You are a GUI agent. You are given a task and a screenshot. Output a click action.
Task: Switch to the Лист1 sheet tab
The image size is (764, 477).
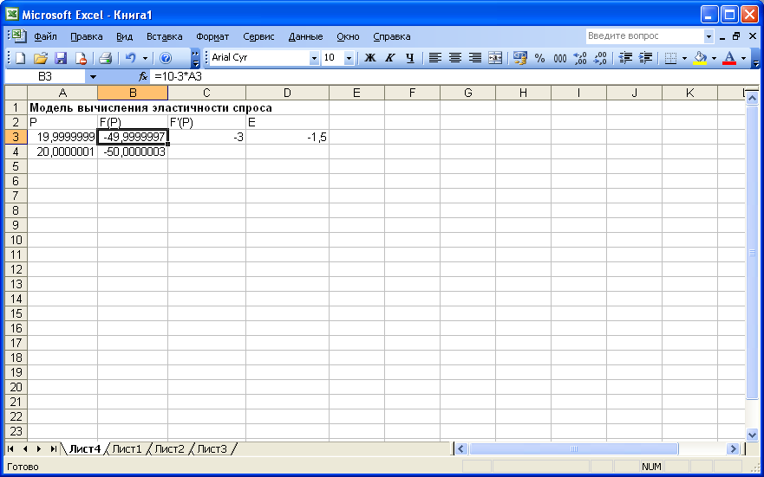tap(127, 448)
